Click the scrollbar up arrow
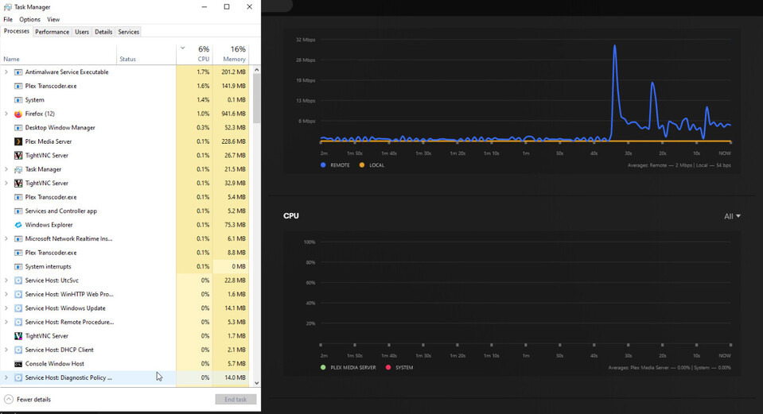Image resolution: width=763 pixels, height=414 pixels. pyautogui.click(x=256, y=70)
